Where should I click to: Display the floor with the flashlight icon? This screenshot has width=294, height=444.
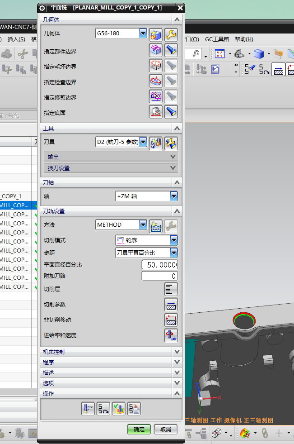(171, 112)
